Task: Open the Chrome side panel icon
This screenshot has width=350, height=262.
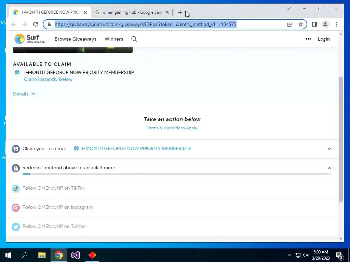Action: coord(314,24)
